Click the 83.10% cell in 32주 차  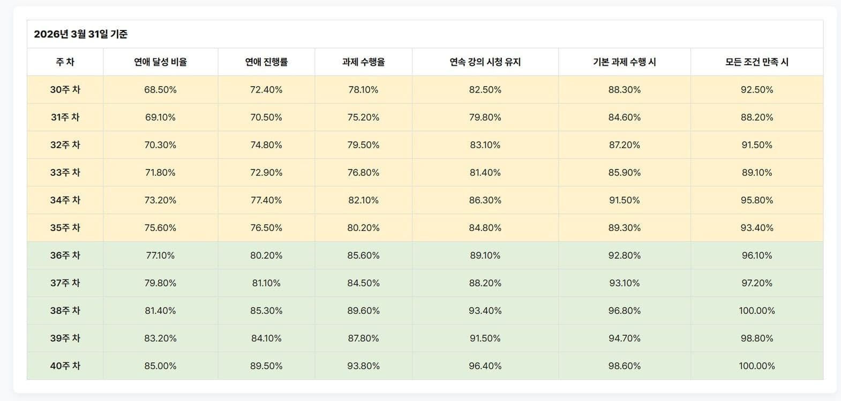485,145
